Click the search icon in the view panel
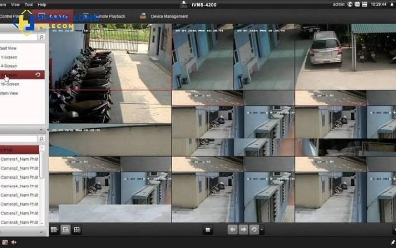 point(41,37)
